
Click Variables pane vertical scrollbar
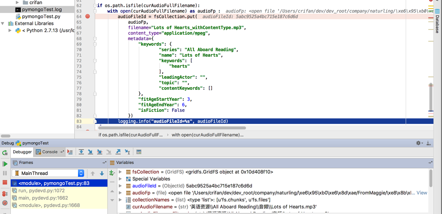(431, 178)
